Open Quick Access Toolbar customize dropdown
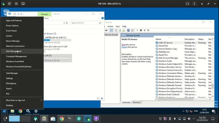219x123 pixels. coord(21,14)
